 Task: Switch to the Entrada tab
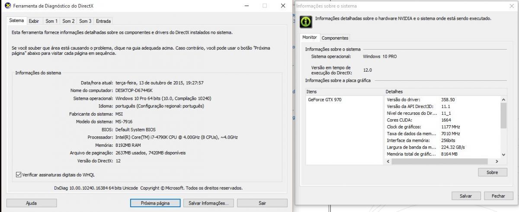pyautogui.click(x=103, y=21)
